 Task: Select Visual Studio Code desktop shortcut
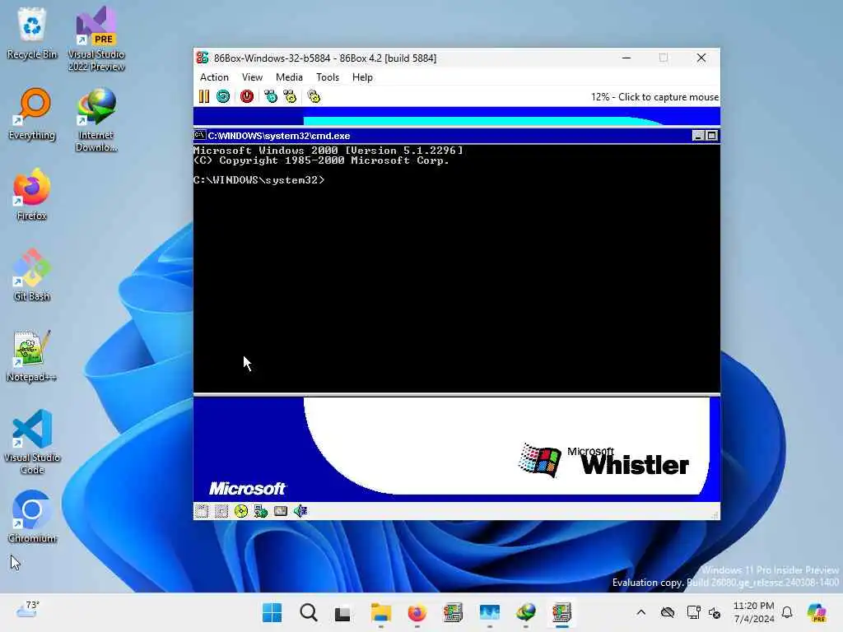[32, 442]
